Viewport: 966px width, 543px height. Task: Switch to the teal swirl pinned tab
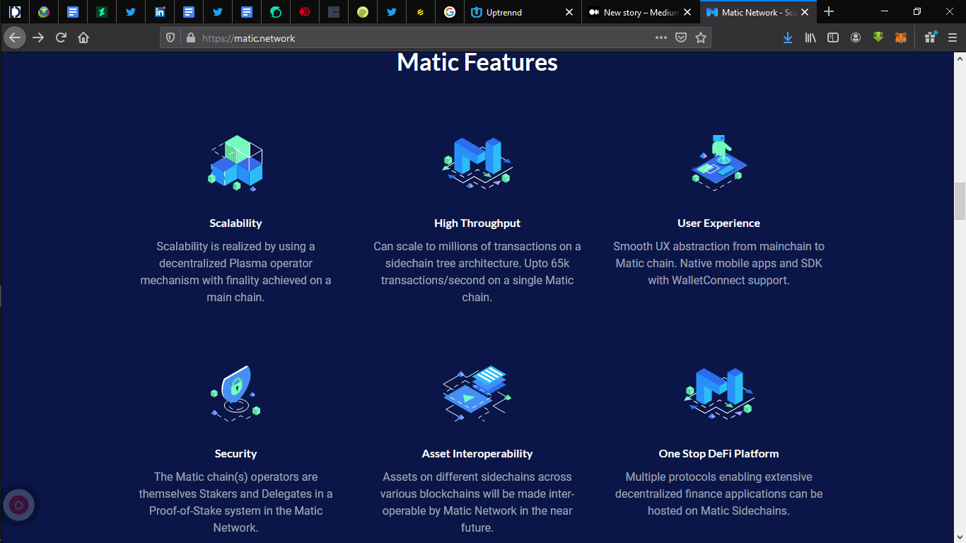pyautogui.click(x=276, y=12)
